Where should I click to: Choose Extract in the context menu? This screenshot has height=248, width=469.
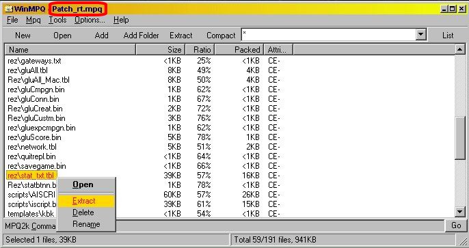pyautogui.click(x=86, y=201)
